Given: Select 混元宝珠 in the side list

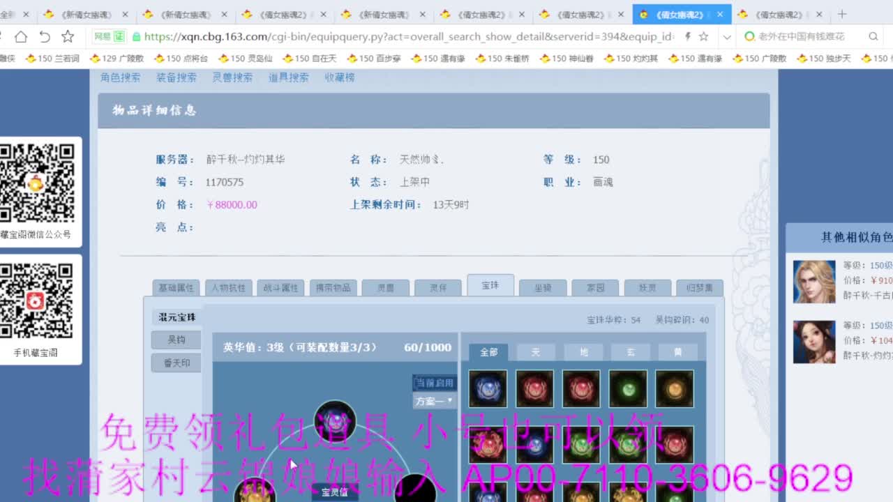Looking at the screenshot, I should click(x=177, y=317).
